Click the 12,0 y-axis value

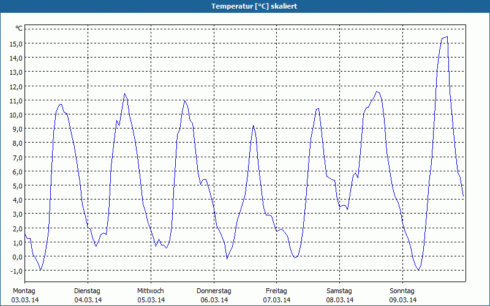point(16,86)
